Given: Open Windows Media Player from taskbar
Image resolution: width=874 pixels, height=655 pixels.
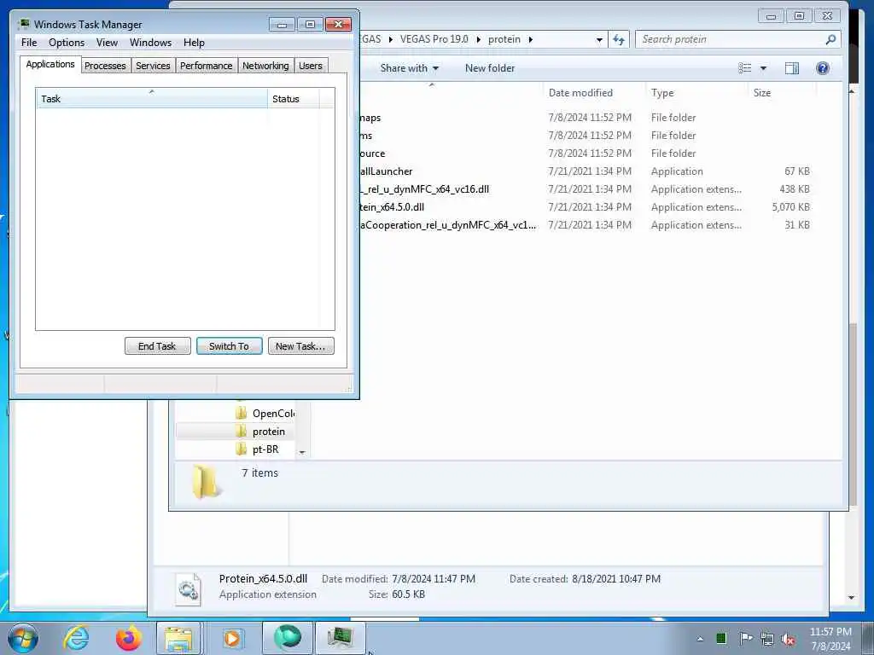Looking at the screenshot, I should pyautogui.click(x=232, y=638).
